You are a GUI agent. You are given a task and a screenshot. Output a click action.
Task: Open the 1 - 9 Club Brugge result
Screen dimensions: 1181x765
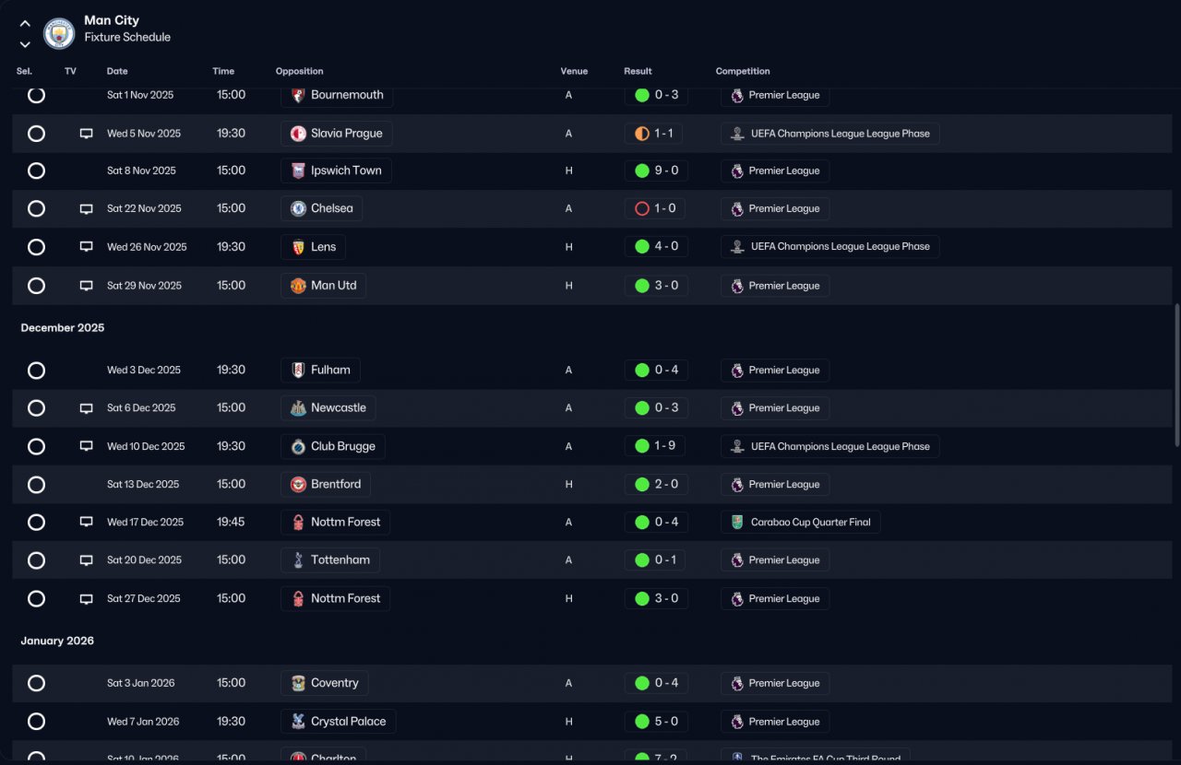[x=655, y=446]
